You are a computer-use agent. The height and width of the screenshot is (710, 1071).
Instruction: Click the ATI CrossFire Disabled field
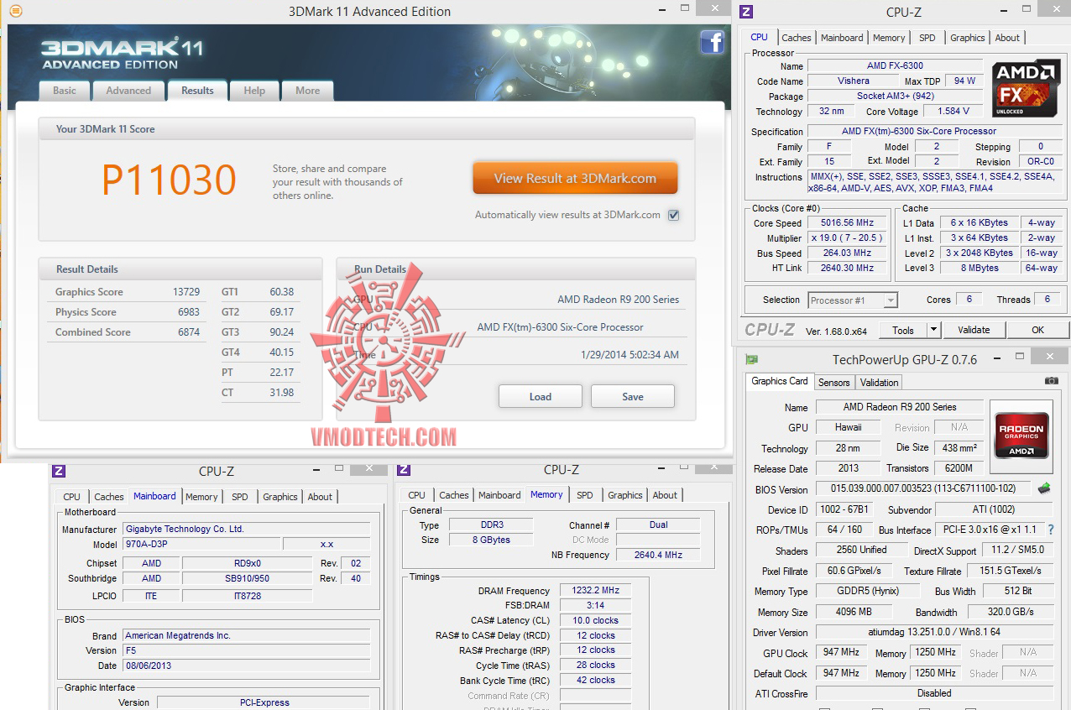pyautogui.click(x=934, y=693)
